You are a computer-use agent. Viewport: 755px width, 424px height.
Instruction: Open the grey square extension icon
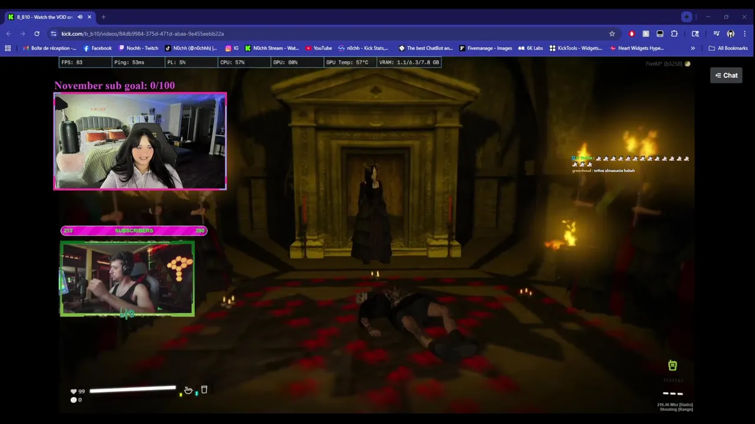tap(646, 34)
